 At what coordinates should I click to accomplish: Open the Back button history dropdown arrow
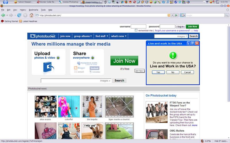pyautogui.click(x=7, y=15)
